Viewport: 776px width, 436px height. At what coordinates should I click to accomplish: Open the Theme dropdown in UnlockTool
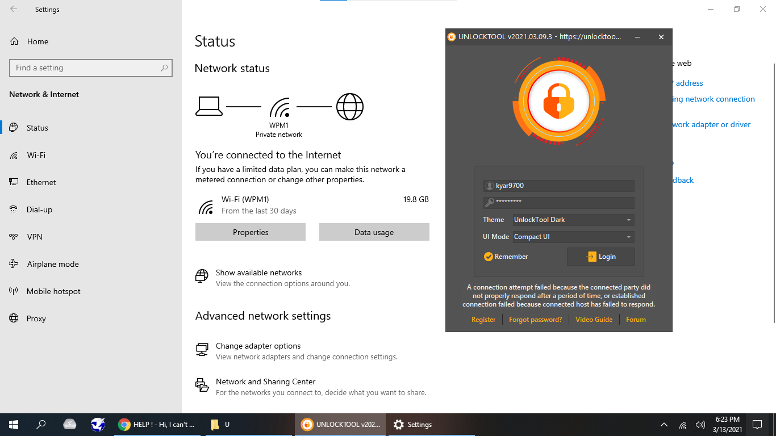point(573,220)
